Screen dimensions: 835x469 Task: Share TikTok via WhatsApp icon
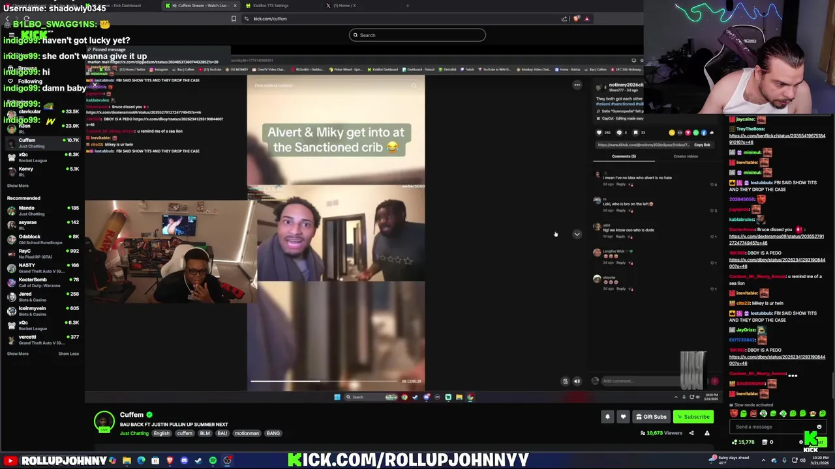point(695,133)
